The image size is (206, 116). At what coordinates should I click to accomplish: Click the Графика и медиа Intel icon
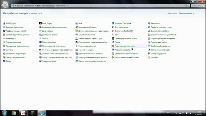pos(4,31)
